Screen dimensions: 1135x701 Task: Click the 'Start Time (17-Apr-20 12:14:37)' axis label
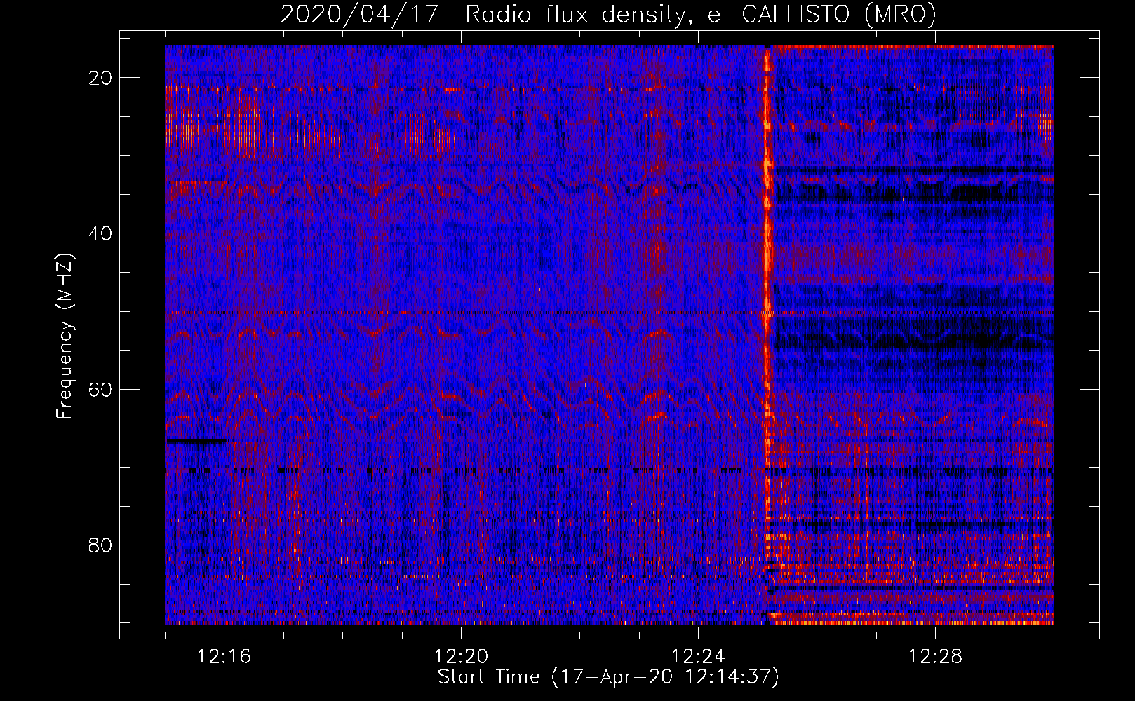point(608,677)
